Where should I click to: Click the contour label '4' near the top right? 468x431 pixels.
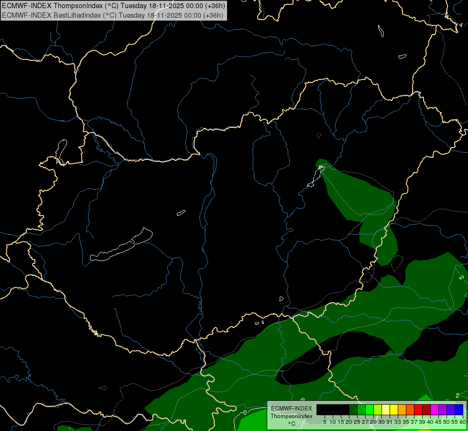(460, 24)
